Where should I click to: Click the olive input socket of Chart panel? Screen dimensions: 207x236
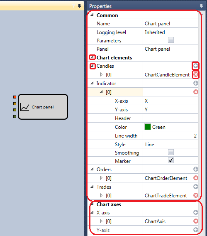click(15, 110)
